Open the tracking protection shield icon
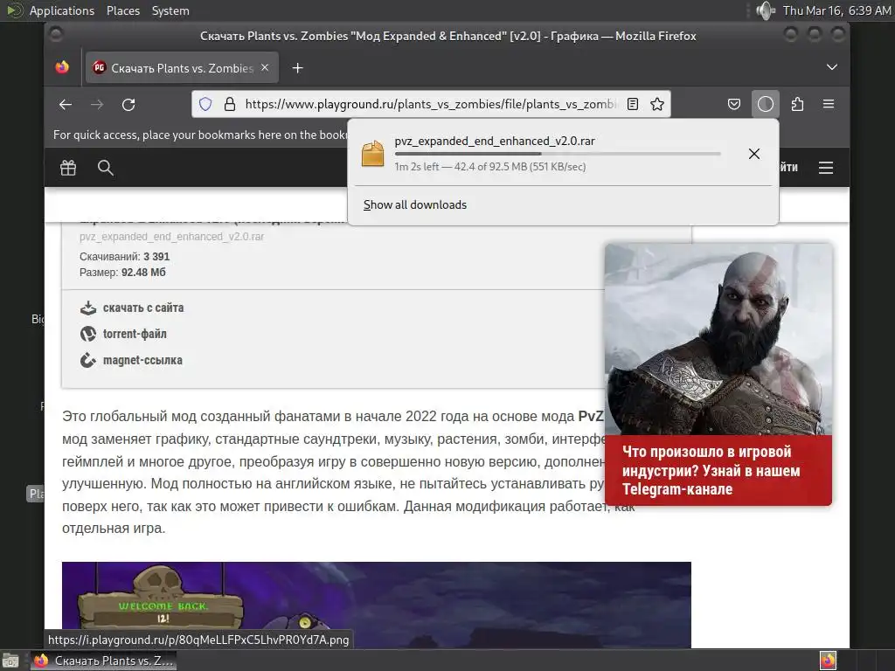This screenshot has height=671, width=895. click(x=205, y=104)
